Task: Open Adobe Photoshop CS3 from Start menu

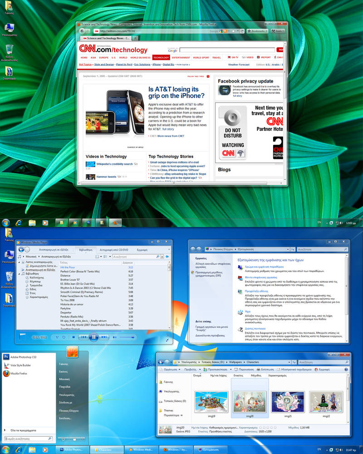Action: [x=29, y=357]
